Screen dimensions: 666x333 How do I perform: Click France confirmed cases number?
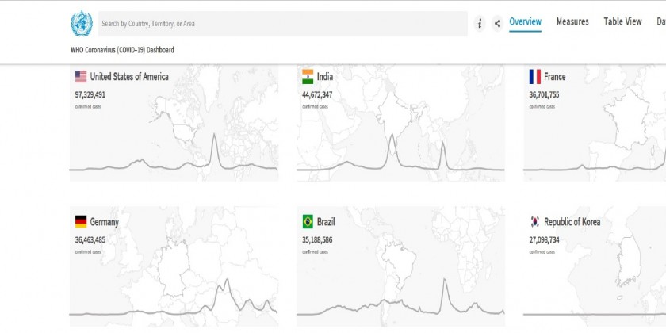(x=544, y=94)
